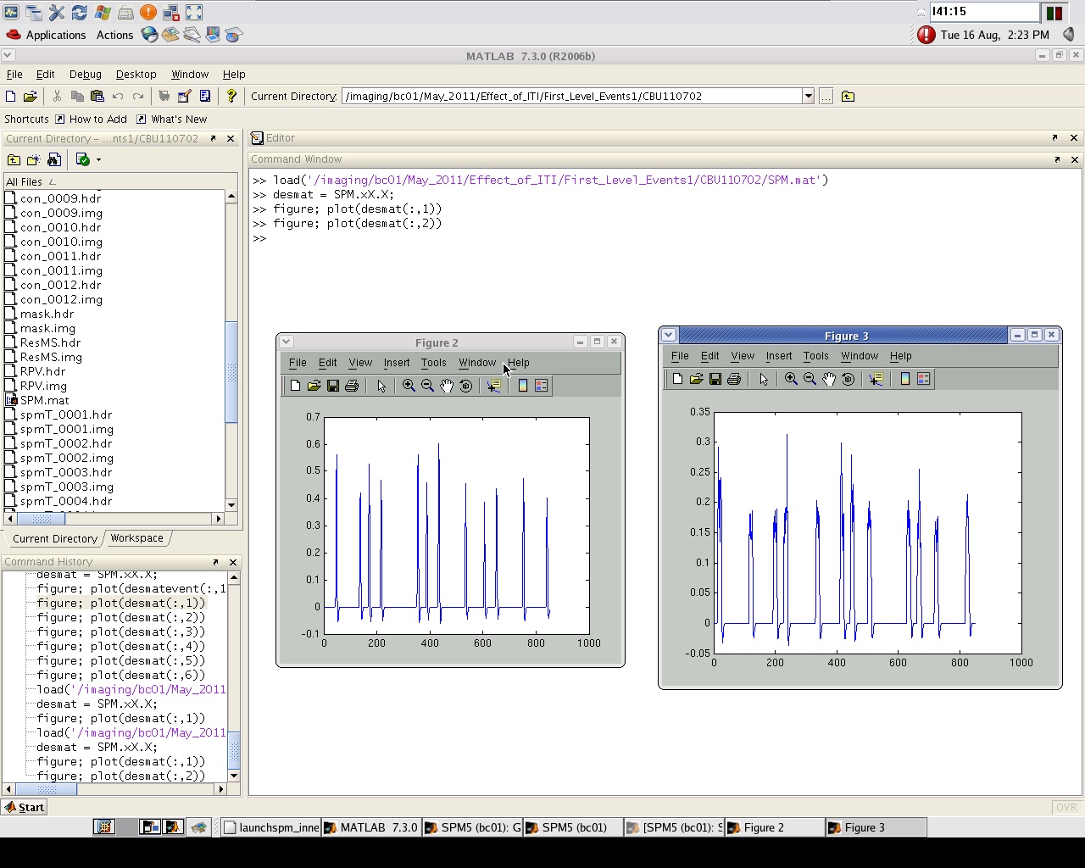Expand the Figure 3 window menu arrow

668,335
